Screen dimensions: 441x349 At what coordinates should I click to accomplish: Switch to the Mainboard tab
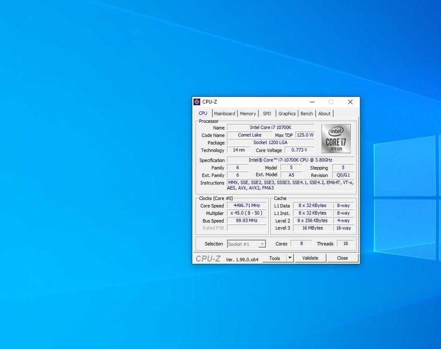(x=224, y=114)
